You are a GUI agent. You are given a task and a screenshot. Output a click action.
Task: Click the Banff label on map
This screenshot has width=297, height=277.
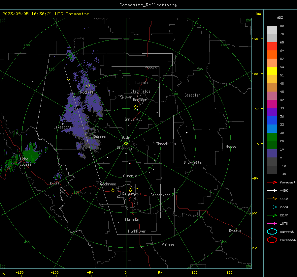click(x=54, y=183)
